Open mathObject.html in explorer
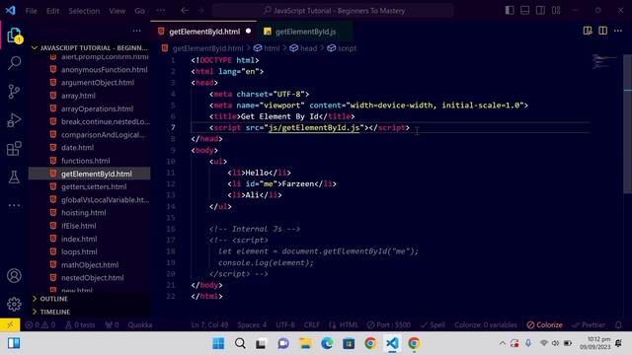Screen dimensions: 632x355 (90, 265)
